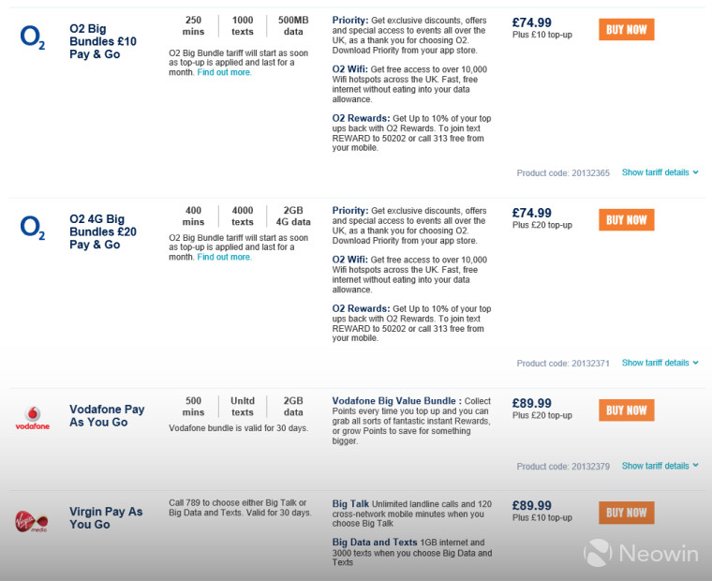
Task: Click the Virgin Media logo icon
Action: [31, 521]
